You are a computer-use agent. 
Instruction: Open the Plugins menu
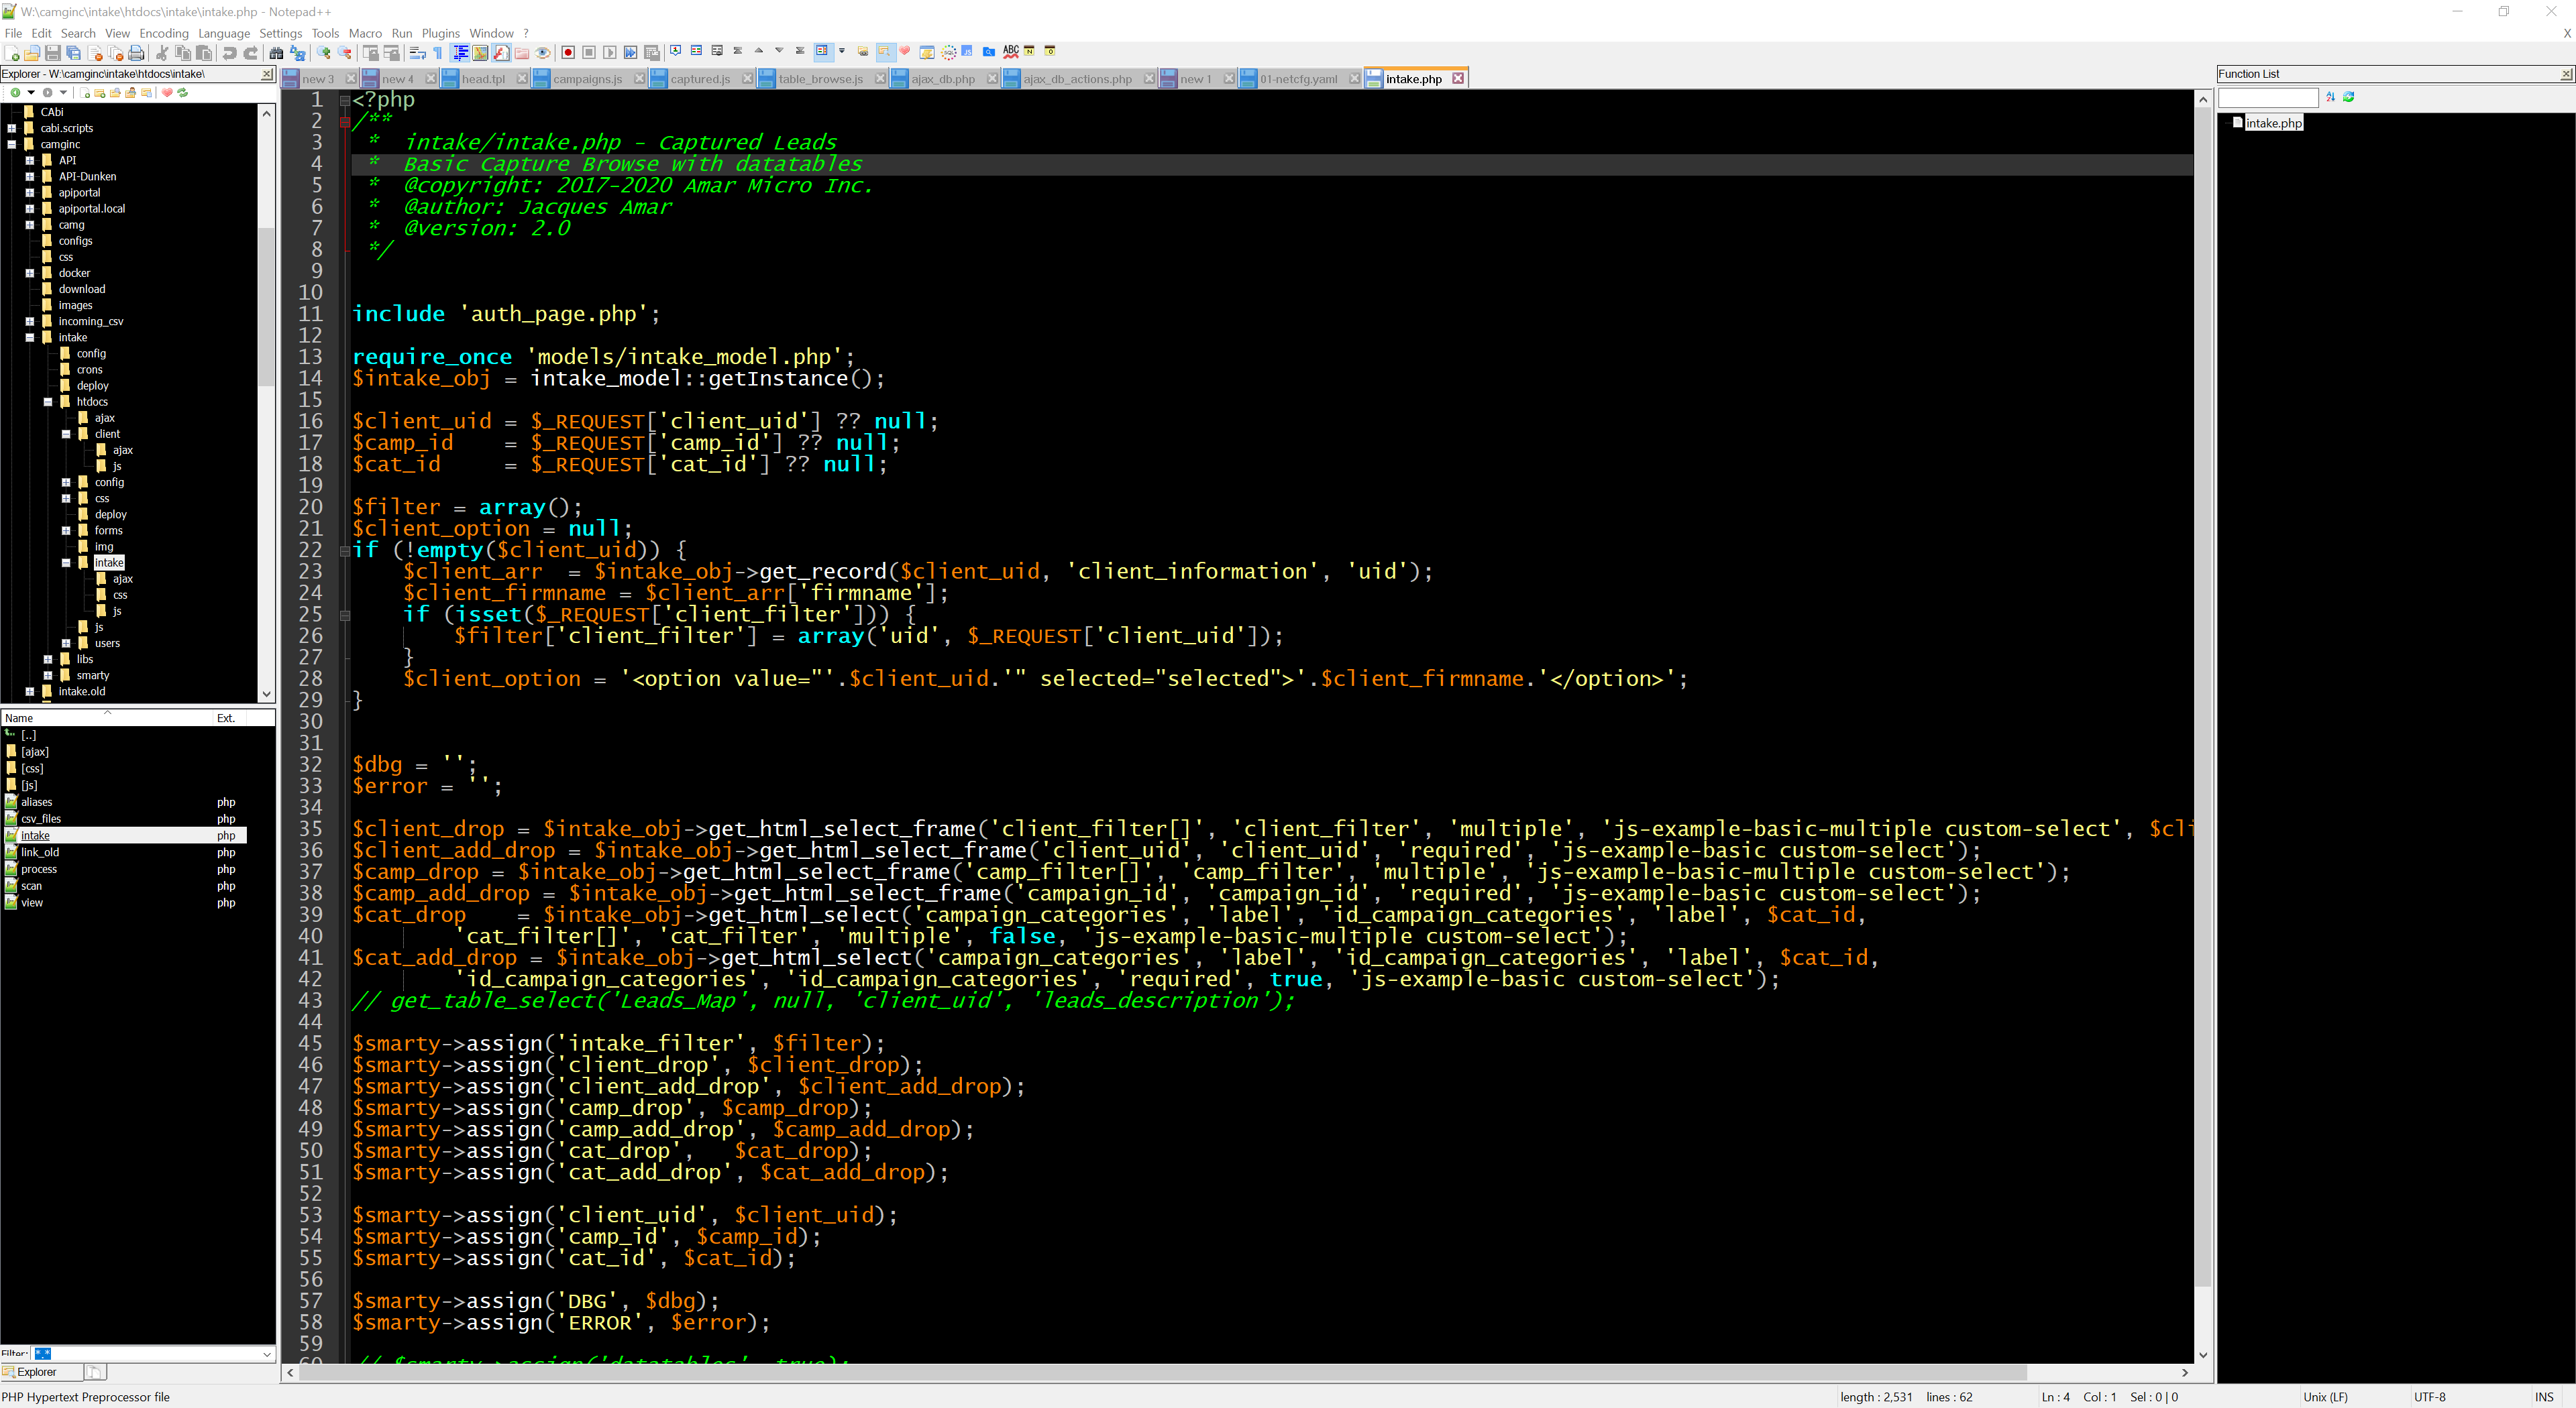[440, 33]
